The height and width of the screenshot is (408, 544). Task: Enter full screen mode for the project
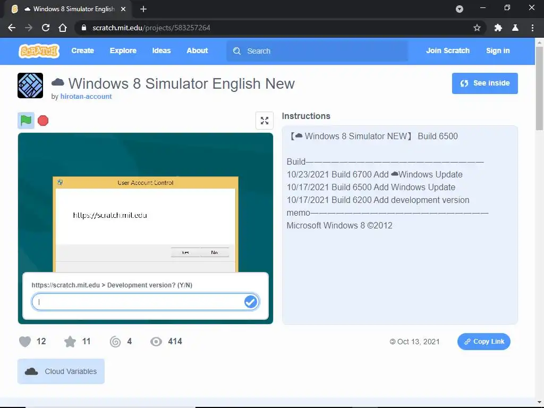pyautogui.click(x=265, y=121)
